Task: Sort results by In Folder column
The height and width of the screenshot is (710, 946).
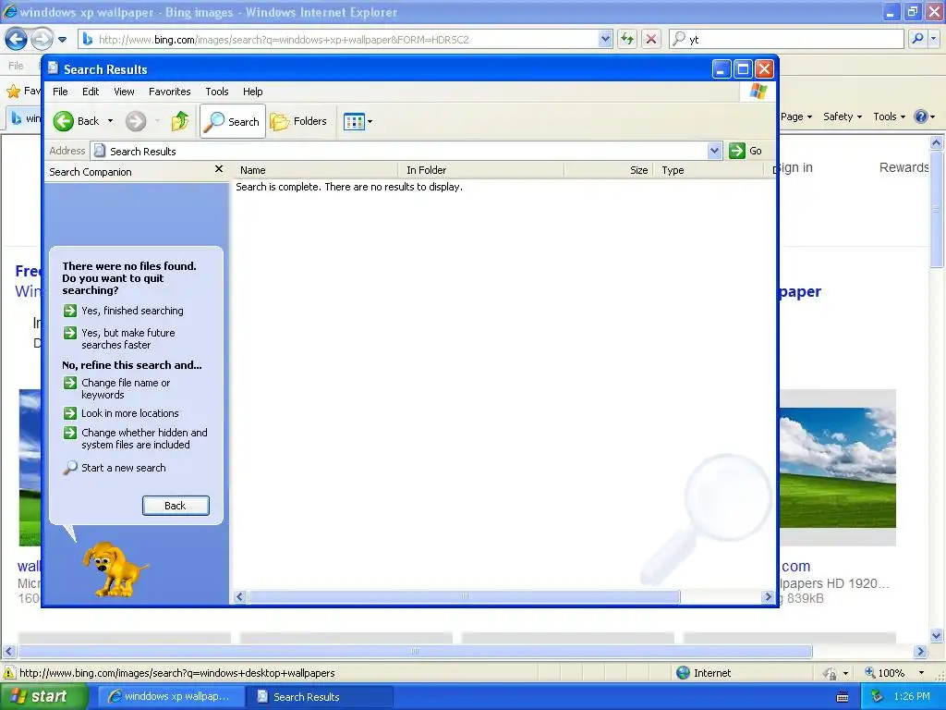Action: (x=480, y=170)
